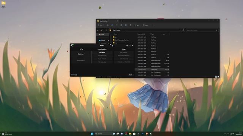Open the weather widget on taskbar

tap(7, 134)
